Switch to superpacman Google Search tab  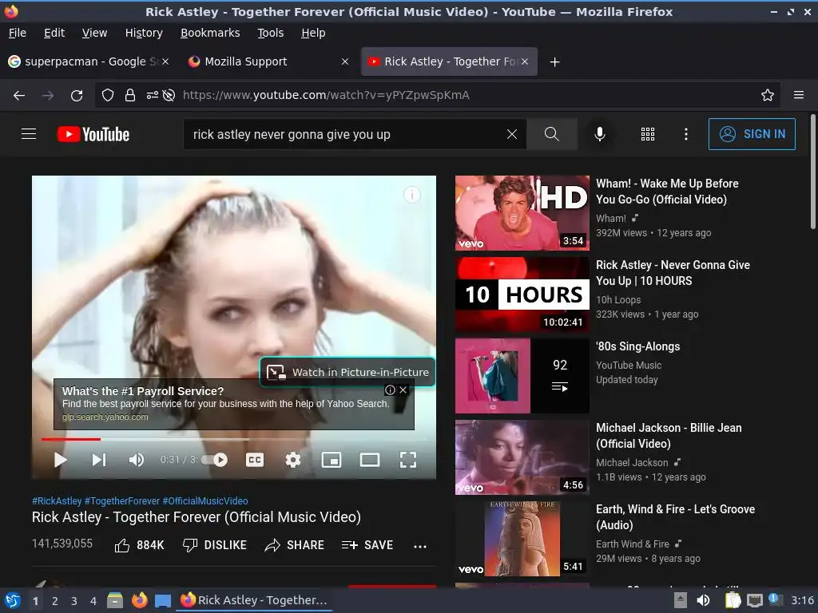(88, 61)
